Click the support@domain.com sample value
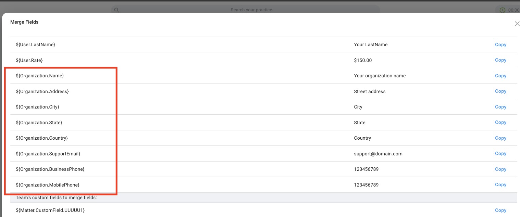This screenshot has width=520, height=217. pyautogui.click(x=378, y=154)
